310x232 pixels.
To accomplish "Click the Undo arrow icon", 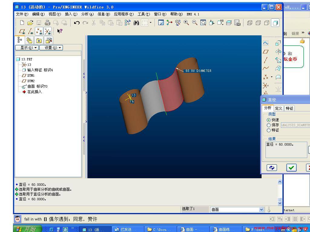I will (77, 23).
